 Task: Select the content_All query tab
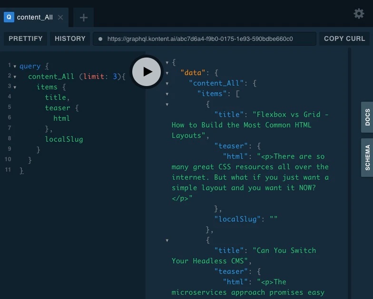coord(34,18)
